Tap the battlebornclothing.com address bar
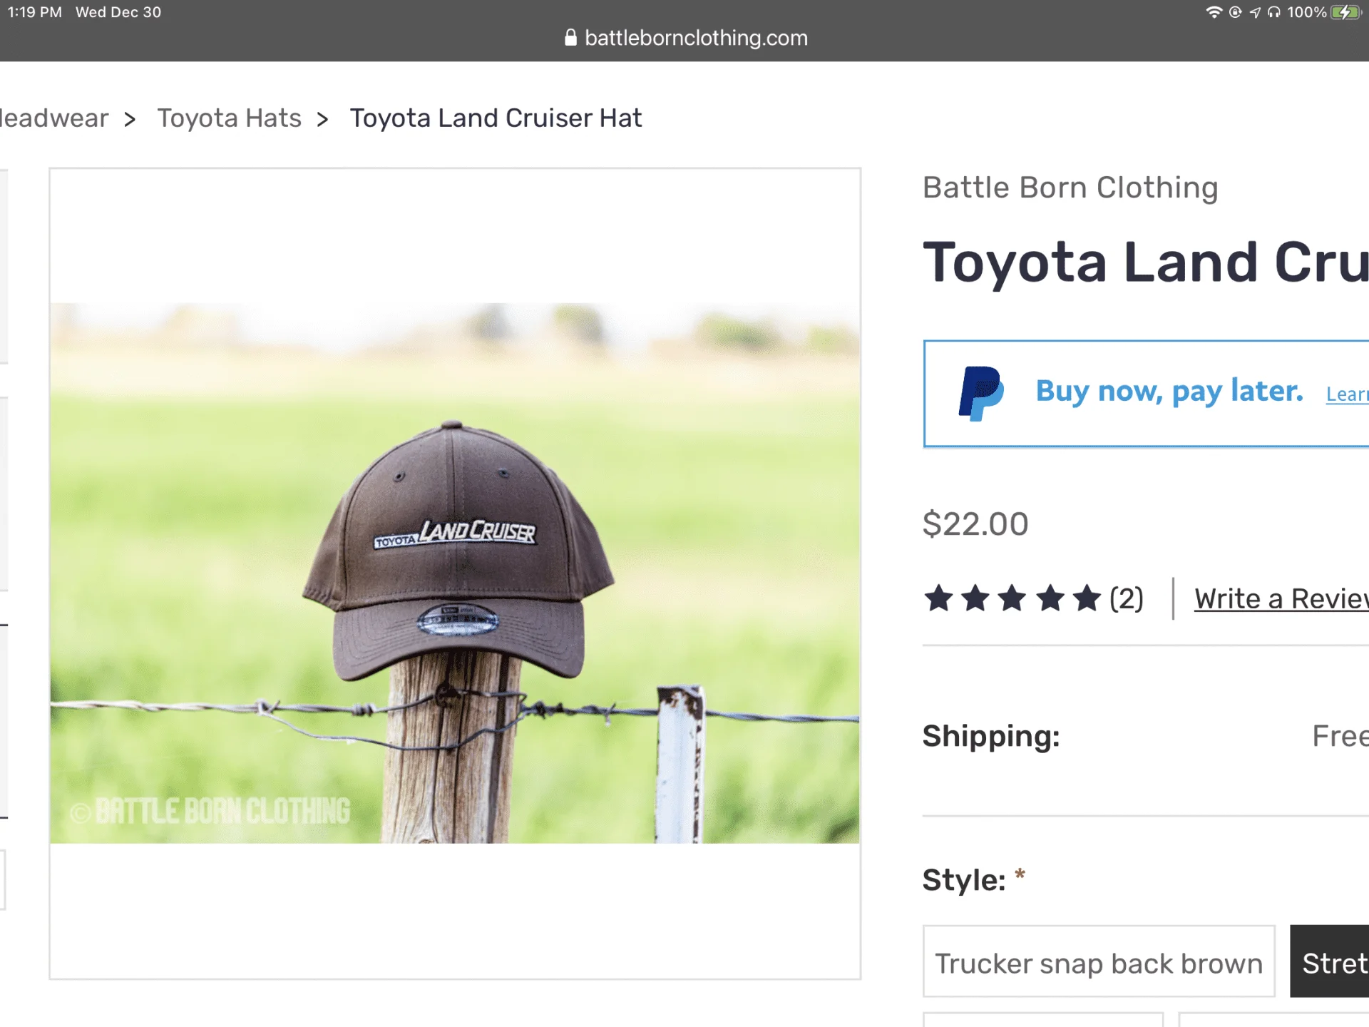Screen dimensions: 1369x1027 click(x=686, y=38)
